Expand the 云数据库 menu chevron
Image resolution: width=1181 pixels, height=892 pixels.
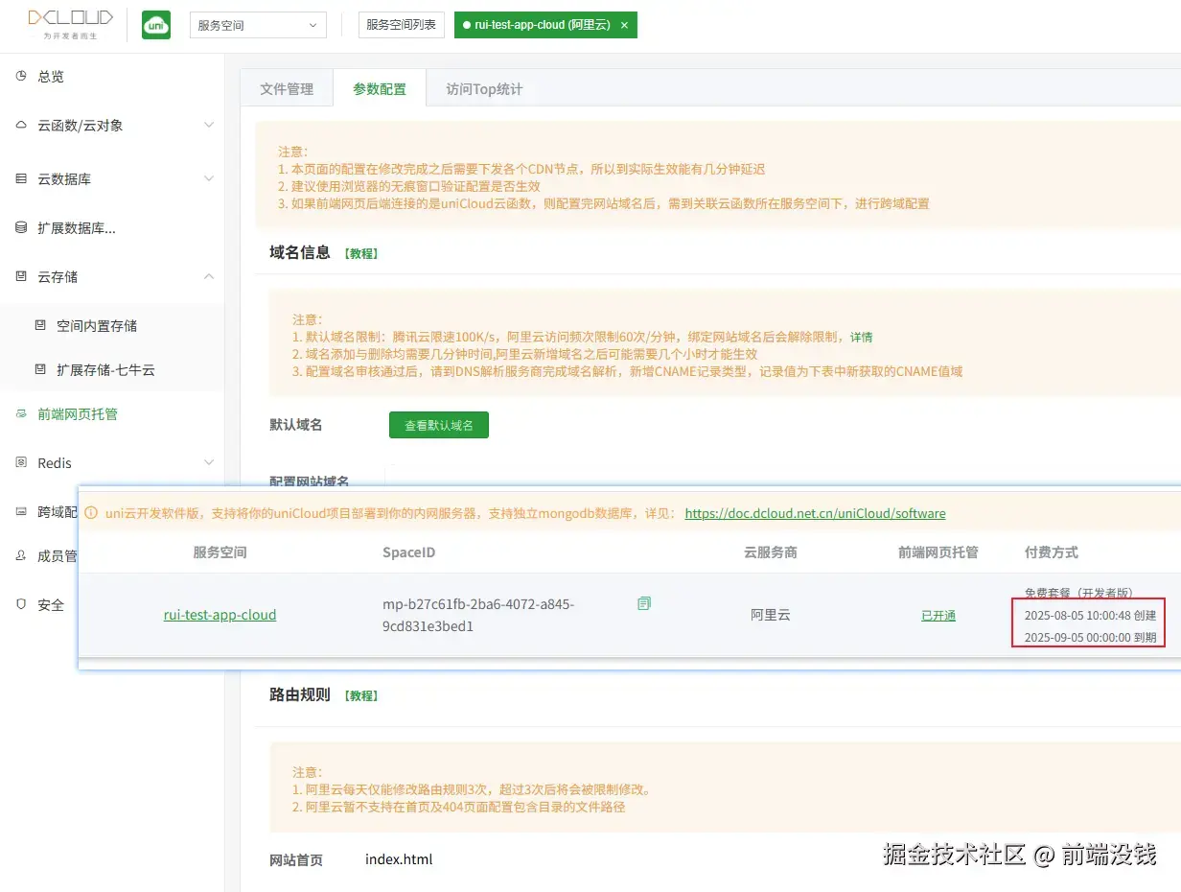click(x=209, y=179)
